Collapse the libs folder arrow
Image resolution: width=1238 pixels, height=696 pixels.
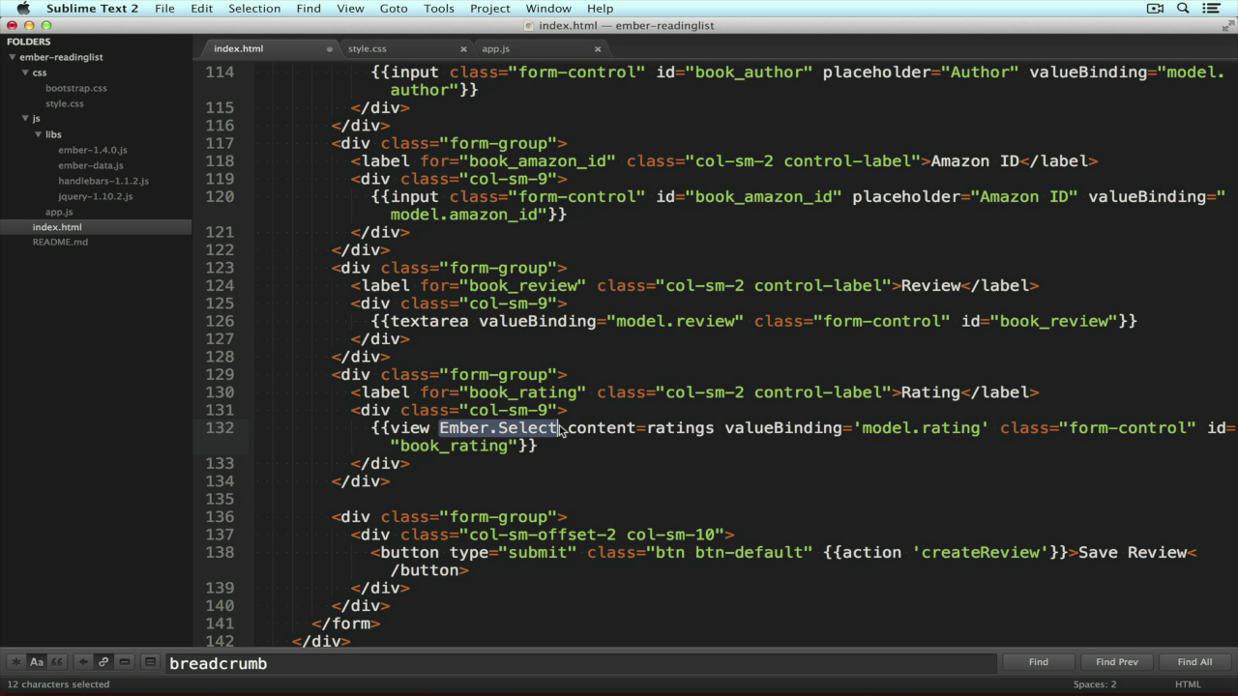tap(39, 134)
